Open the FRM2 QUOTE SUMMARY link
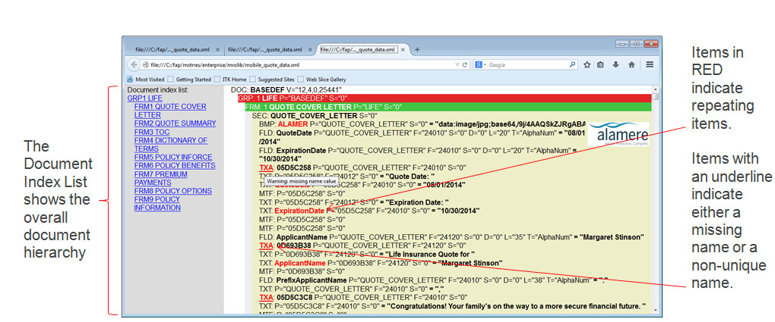 click(175, 123)
